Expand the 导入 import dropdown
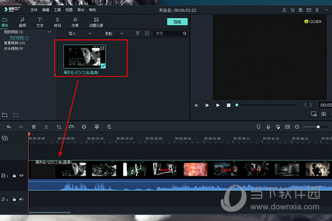Image resolution: width=332 pixels, height=221 pixels. 90,33
